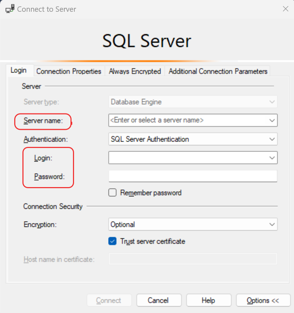Viewport: 294px width, 313px height.
Task: Click the Trust server certificate label text
Action: click(x=153, y=242)
